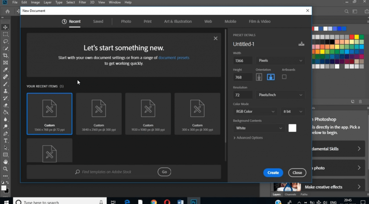This screenshot has width=369, height=204.
Task: Expand Advanced Options
Action: pyautogui.click(x=248, y=138)
